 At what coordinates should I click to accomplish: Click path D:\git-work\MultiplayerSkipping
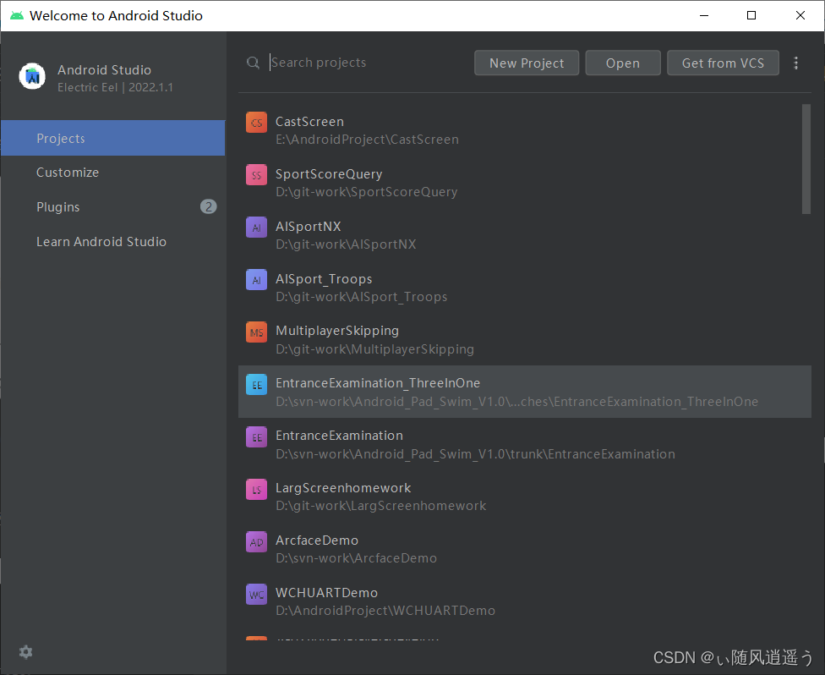pyautogui.click(x=374, y=349)
